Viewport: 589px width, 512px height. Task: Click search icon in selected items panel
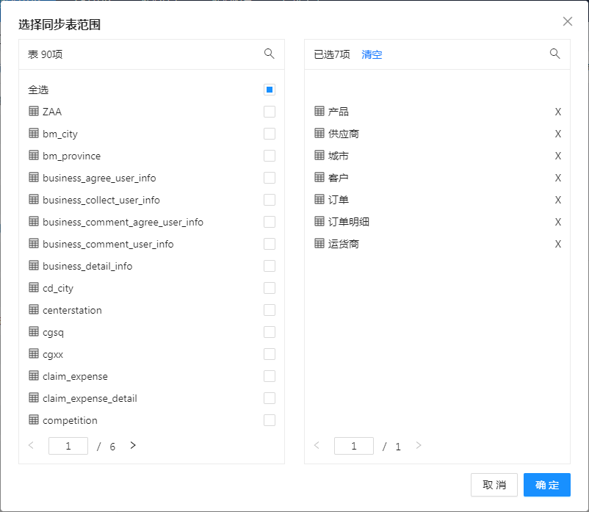pos(554,54)
